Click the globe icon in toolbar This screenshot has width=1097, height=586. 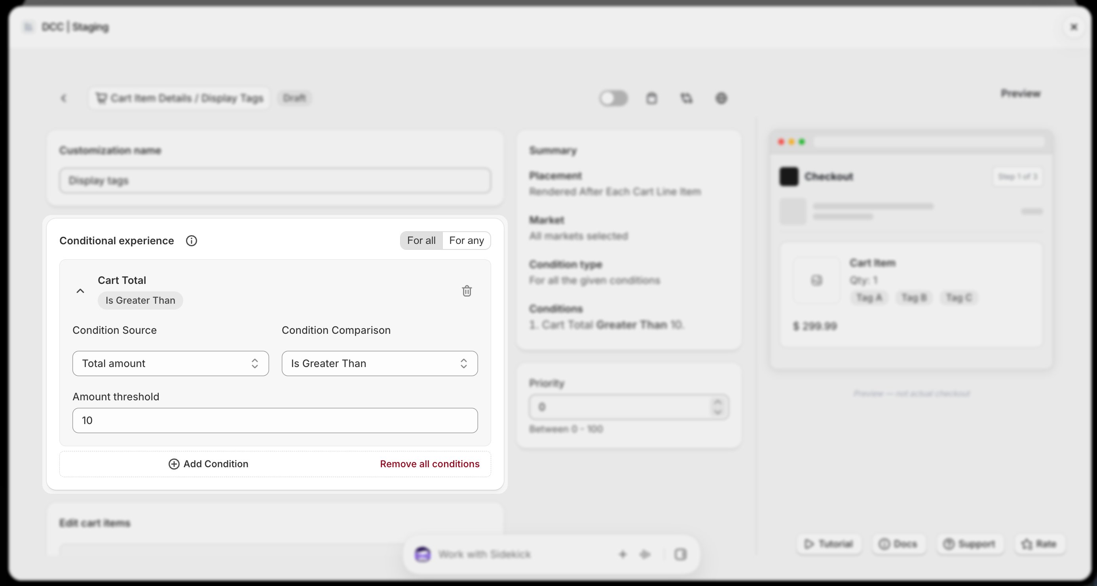[721, 99]
